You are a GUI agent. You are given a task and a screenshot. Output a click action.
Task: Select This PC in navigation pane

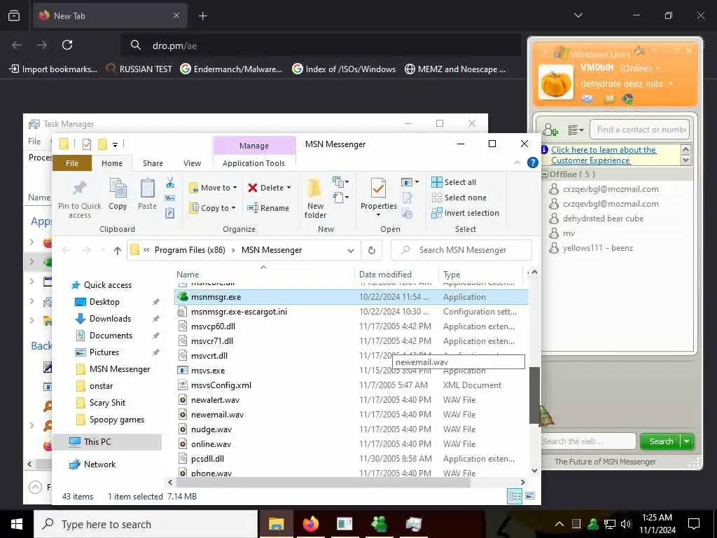pyautogui.click(x=107, y=442)
